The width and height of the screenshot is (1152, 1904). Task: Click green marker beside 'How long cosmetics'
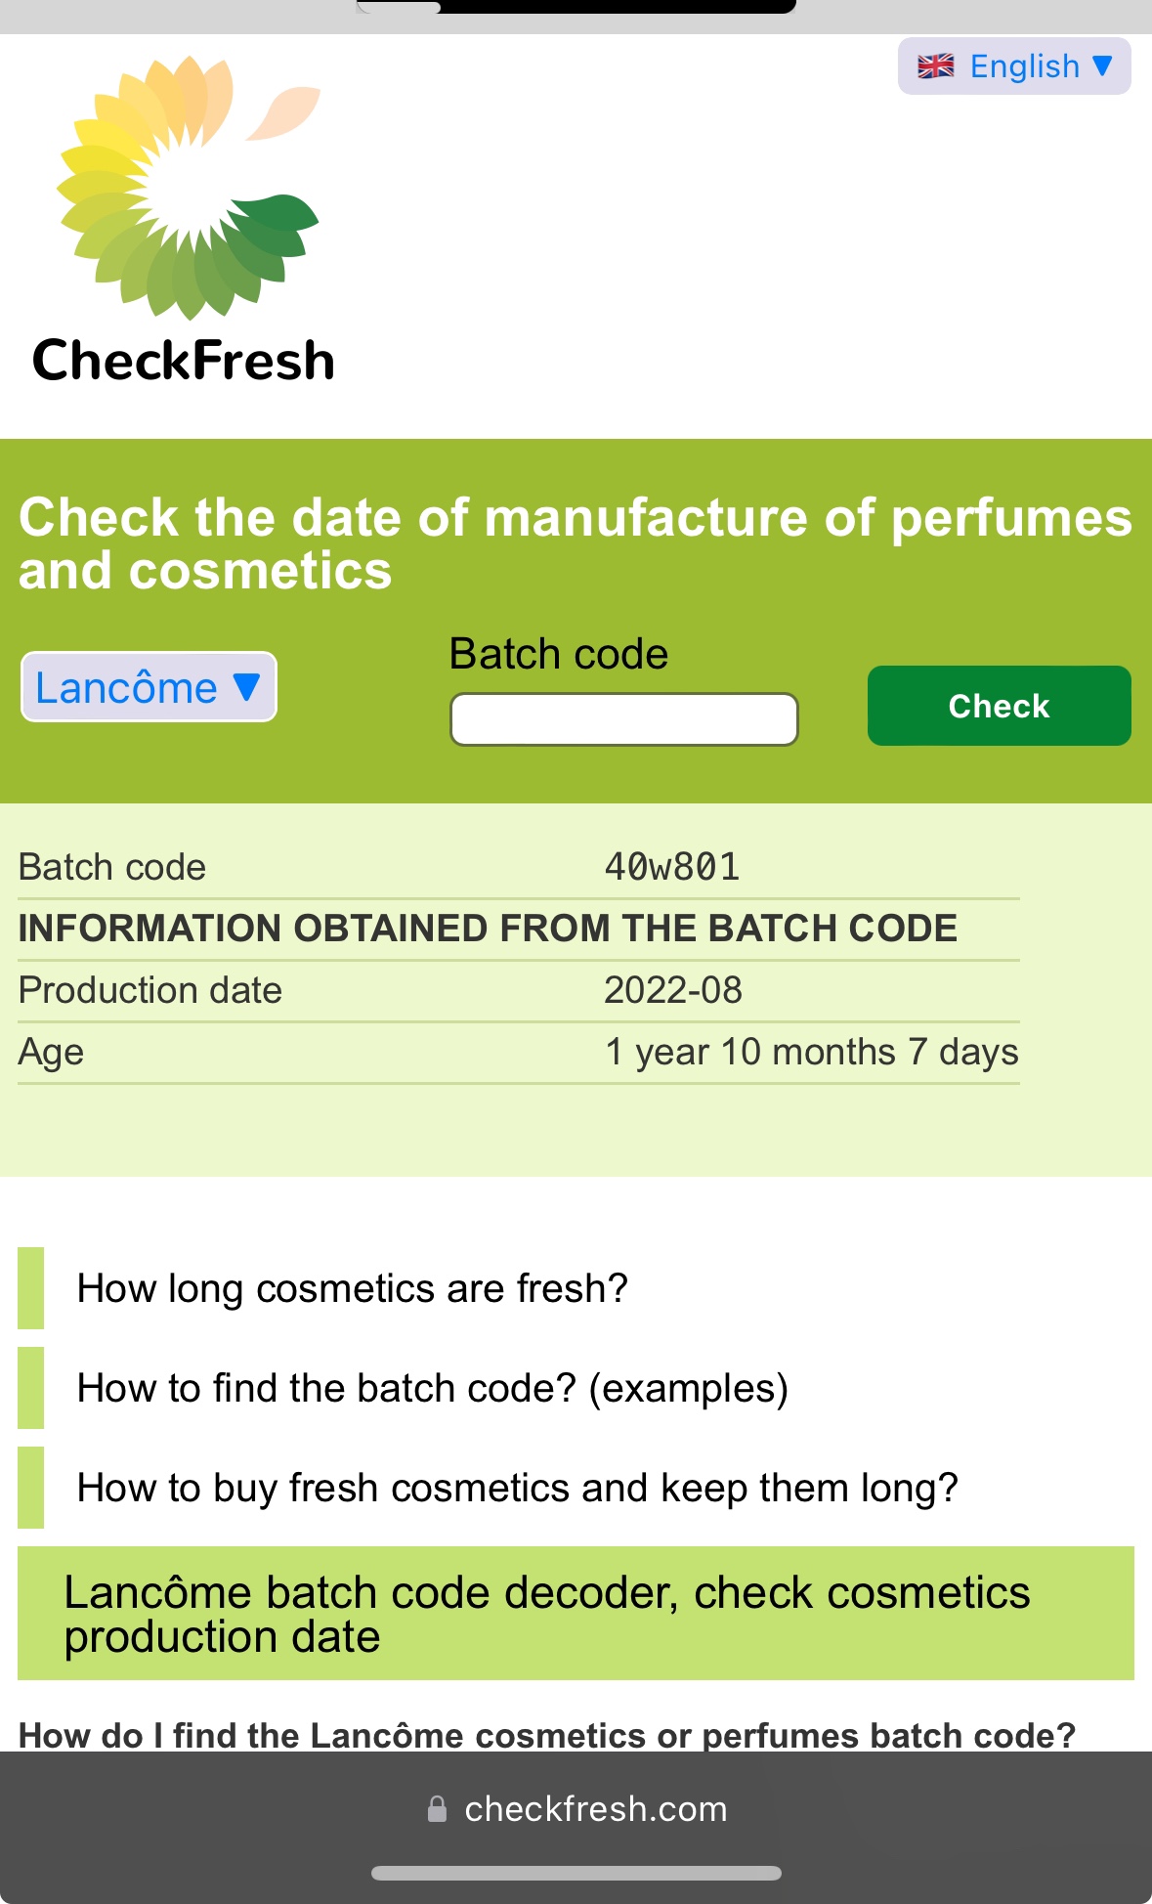coord(30,1288)
